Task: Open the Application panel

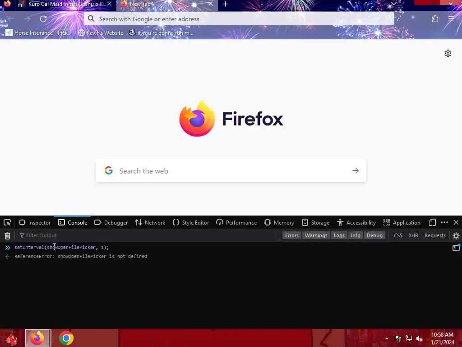Action: pyautogui.click(x=402, y=222)
